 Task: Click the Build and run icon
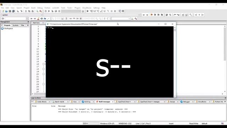[x=52, y=11]
